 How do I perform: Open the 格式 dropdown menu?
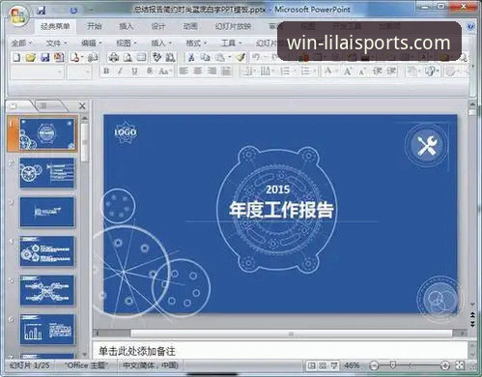pyautogui.click(x=196, y=43)
